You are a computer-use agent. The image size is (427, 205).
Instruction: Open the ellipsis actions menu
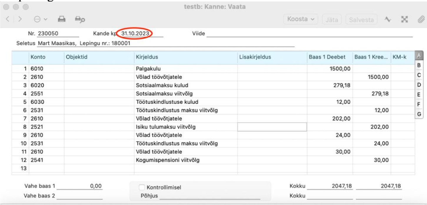coord(40,19)
